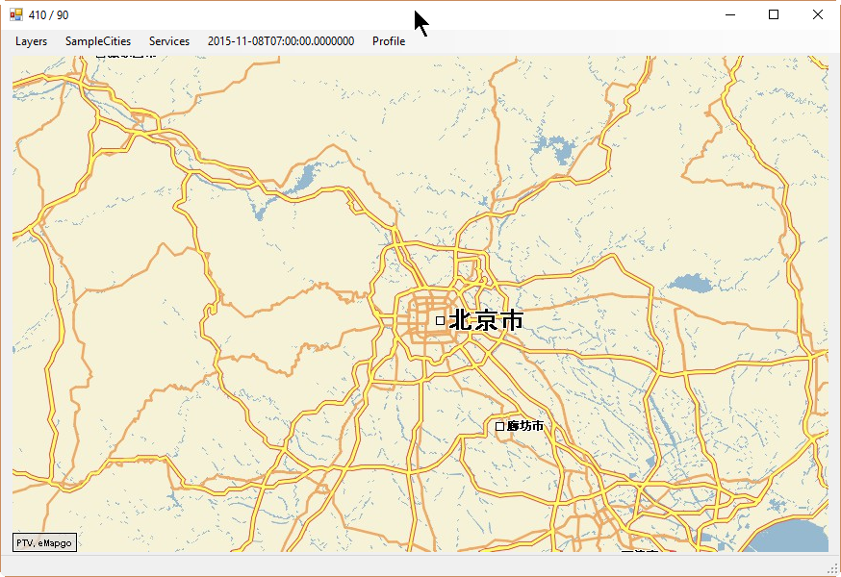Image resolution: width=841 pixels, height=577 pixels.
Task: Click the 廊坊市 city label
Action: click(x=525, y=426)
